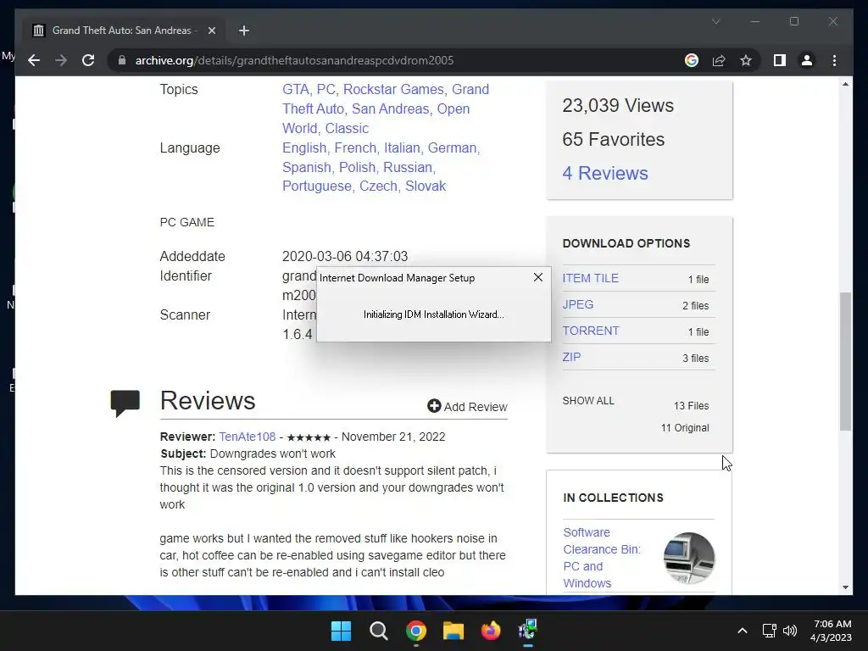Screen dimensions: 868x651
Task: Click SHOW ALL download files
Action: (588, 401)
